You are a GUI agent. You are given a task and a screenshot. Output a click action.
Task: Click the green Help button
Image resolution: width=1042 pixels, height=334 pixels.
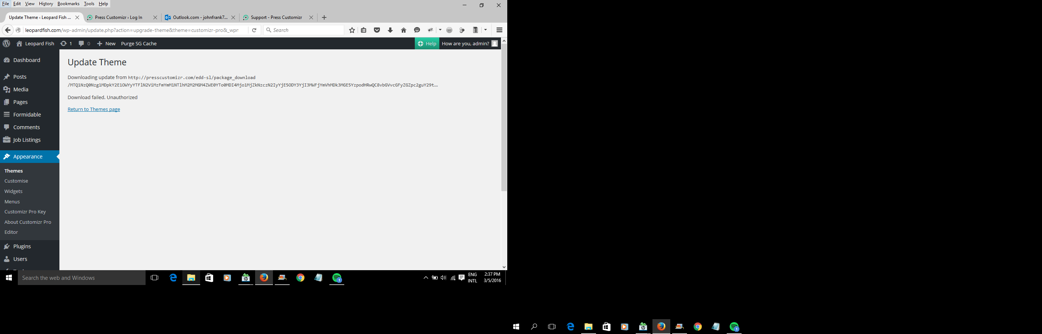coord(427,43)
